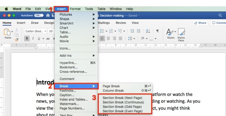
Task: Click the Numbering list icon
Action: 111,31
